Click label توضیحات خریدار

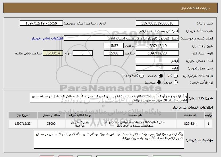(199, 140)
